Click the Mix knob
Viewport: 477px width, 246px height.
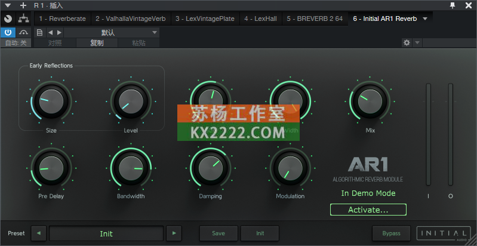[370, 102]
